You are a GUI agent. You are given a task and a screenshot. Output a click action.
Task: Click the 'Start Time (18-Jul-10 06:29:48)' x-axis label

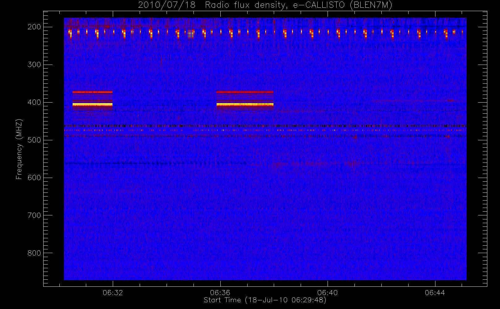[x=265, y=300]
